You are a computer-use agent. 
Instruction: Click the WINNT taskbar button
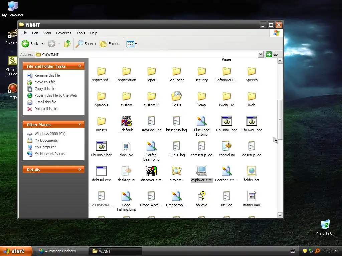click(x=116, y=251)
